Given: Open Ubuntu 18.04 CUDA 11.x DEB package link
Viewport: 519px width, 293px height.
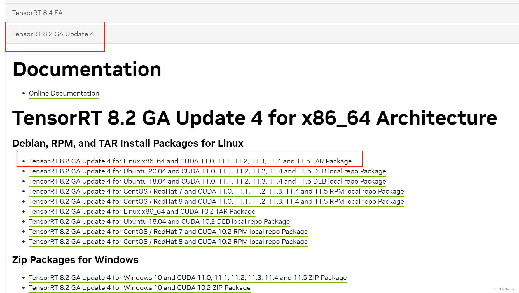Looking at the screenshot, I should [x=207, y=181].
